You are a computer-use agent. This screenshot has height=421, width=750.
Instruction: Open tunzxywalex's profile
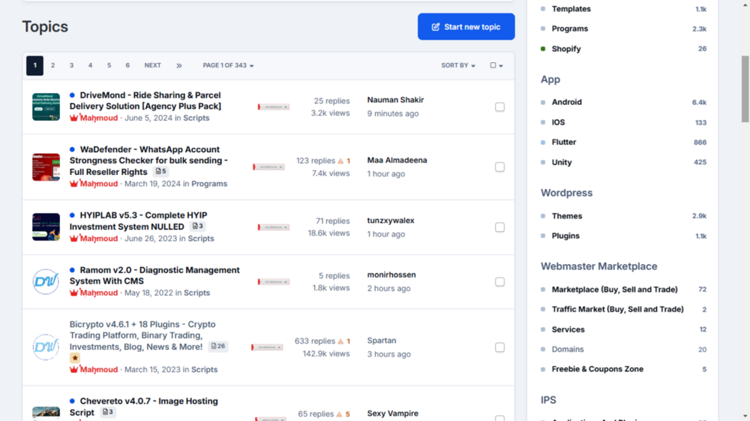(x=391, y=221)
